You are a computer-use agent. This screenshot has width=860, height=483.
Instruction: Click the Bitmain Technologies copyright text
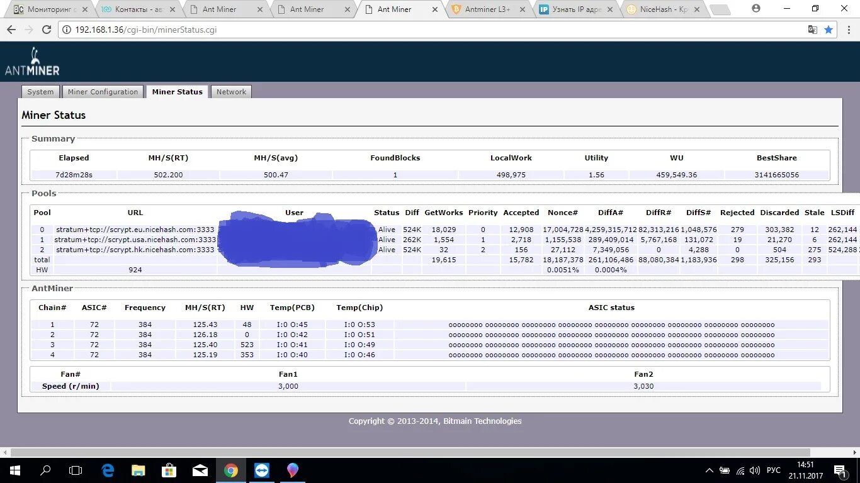click(x=435, y=421)
